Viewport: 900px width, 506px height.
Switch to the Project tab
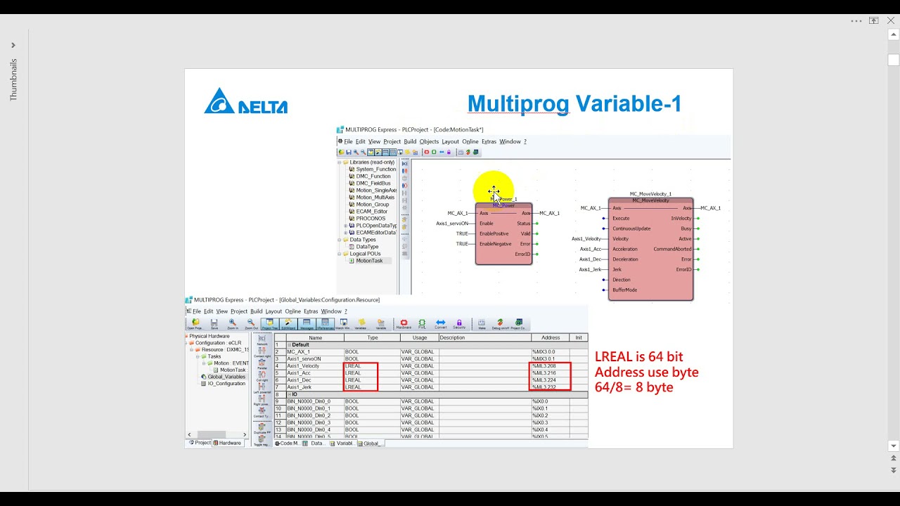(200, 443)
